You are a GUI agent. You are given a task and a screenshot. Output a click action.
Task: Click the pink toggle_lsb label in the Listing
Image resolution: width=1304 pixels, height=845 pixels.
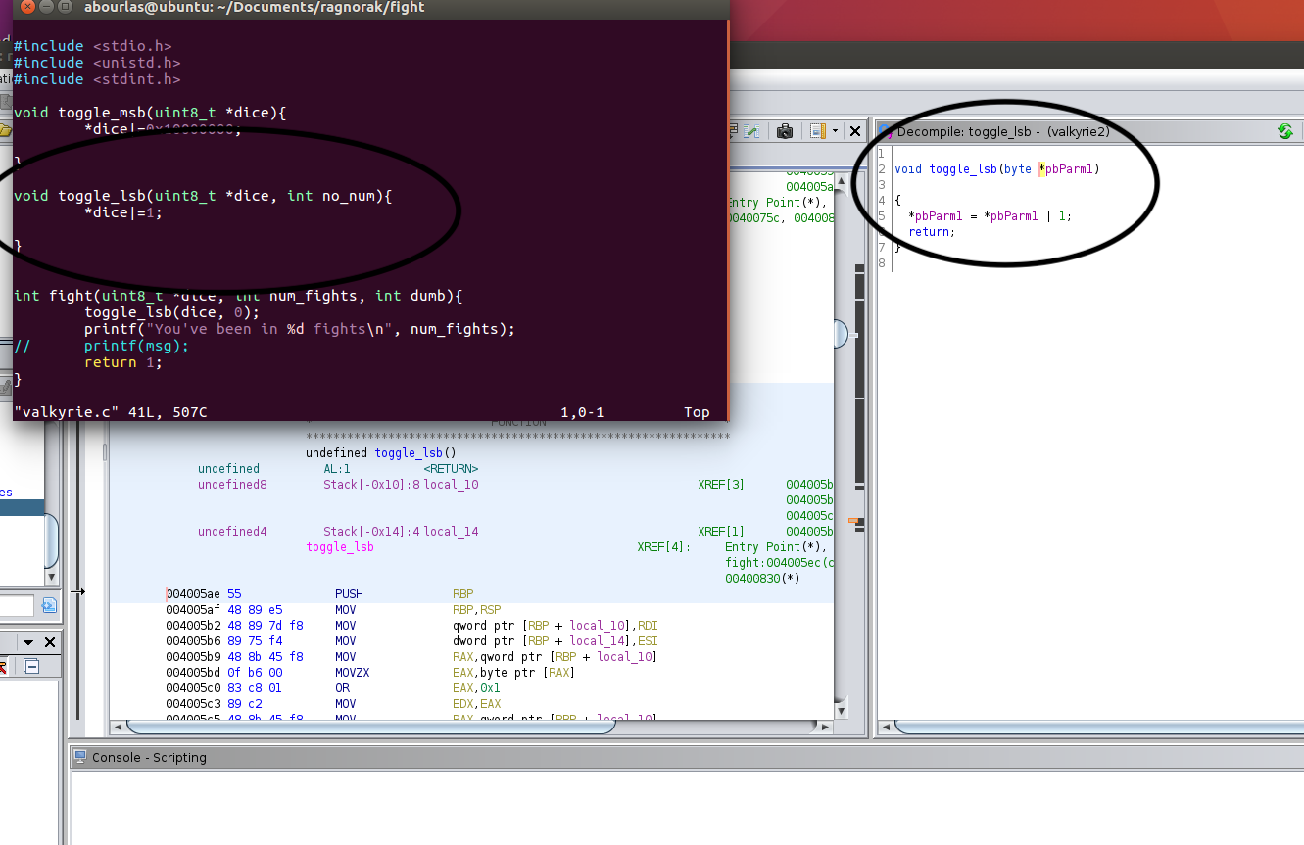tap(340, 547)
